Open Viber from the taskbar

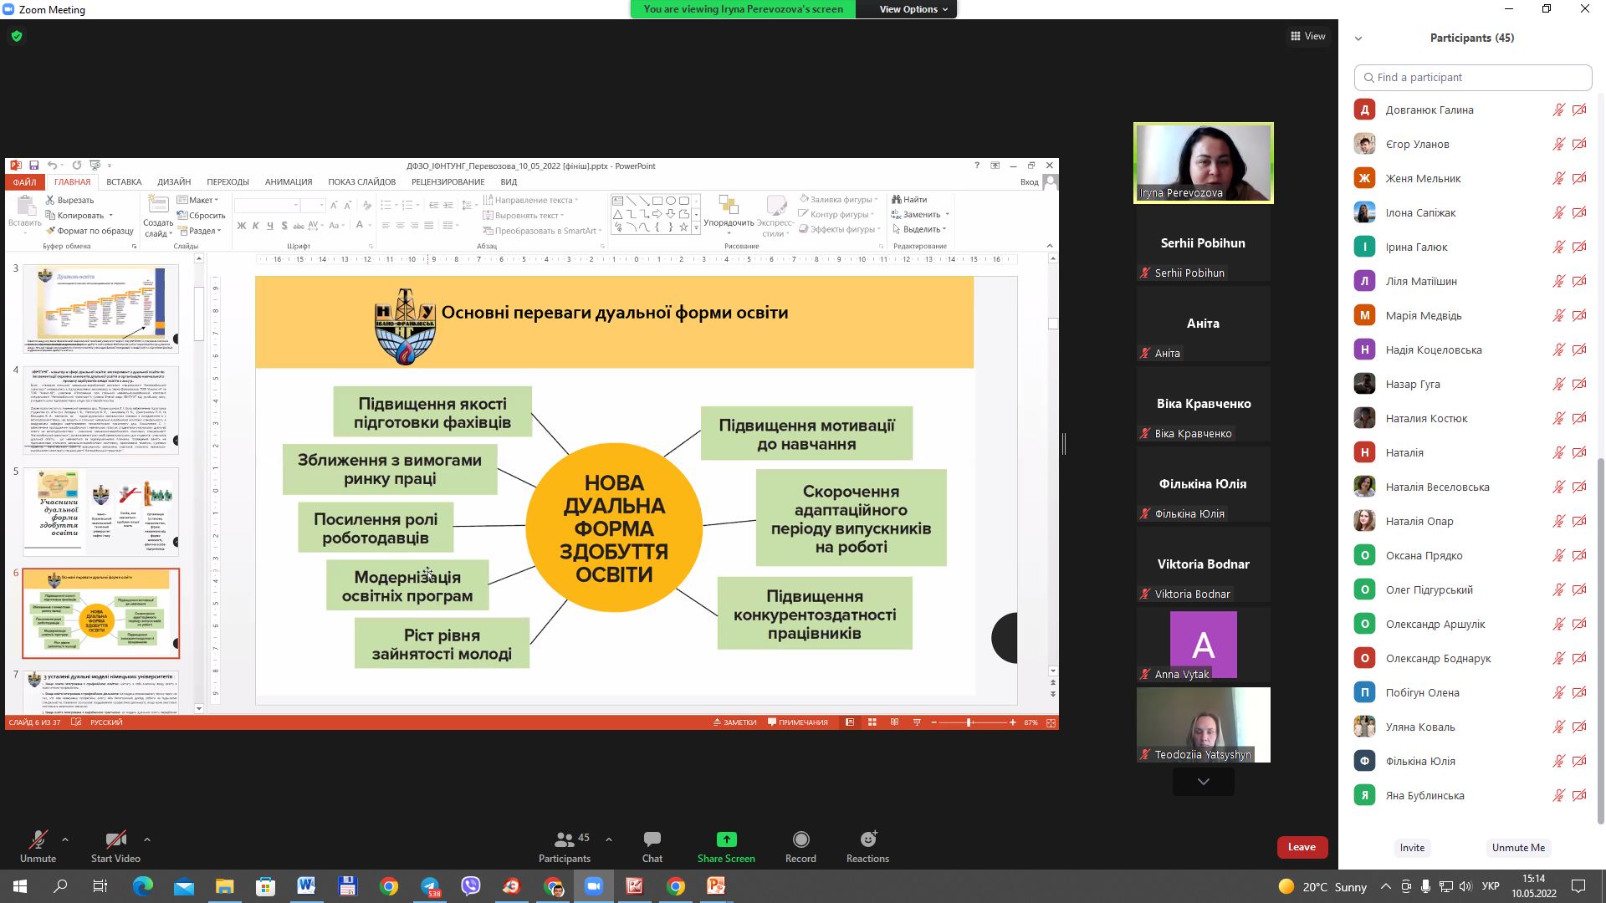point(471,886)
